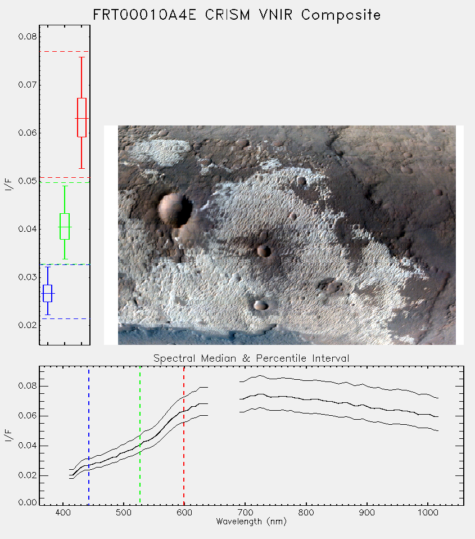Click the FRT00010A4E CRISM VNIR Composite title

(237, 15)
